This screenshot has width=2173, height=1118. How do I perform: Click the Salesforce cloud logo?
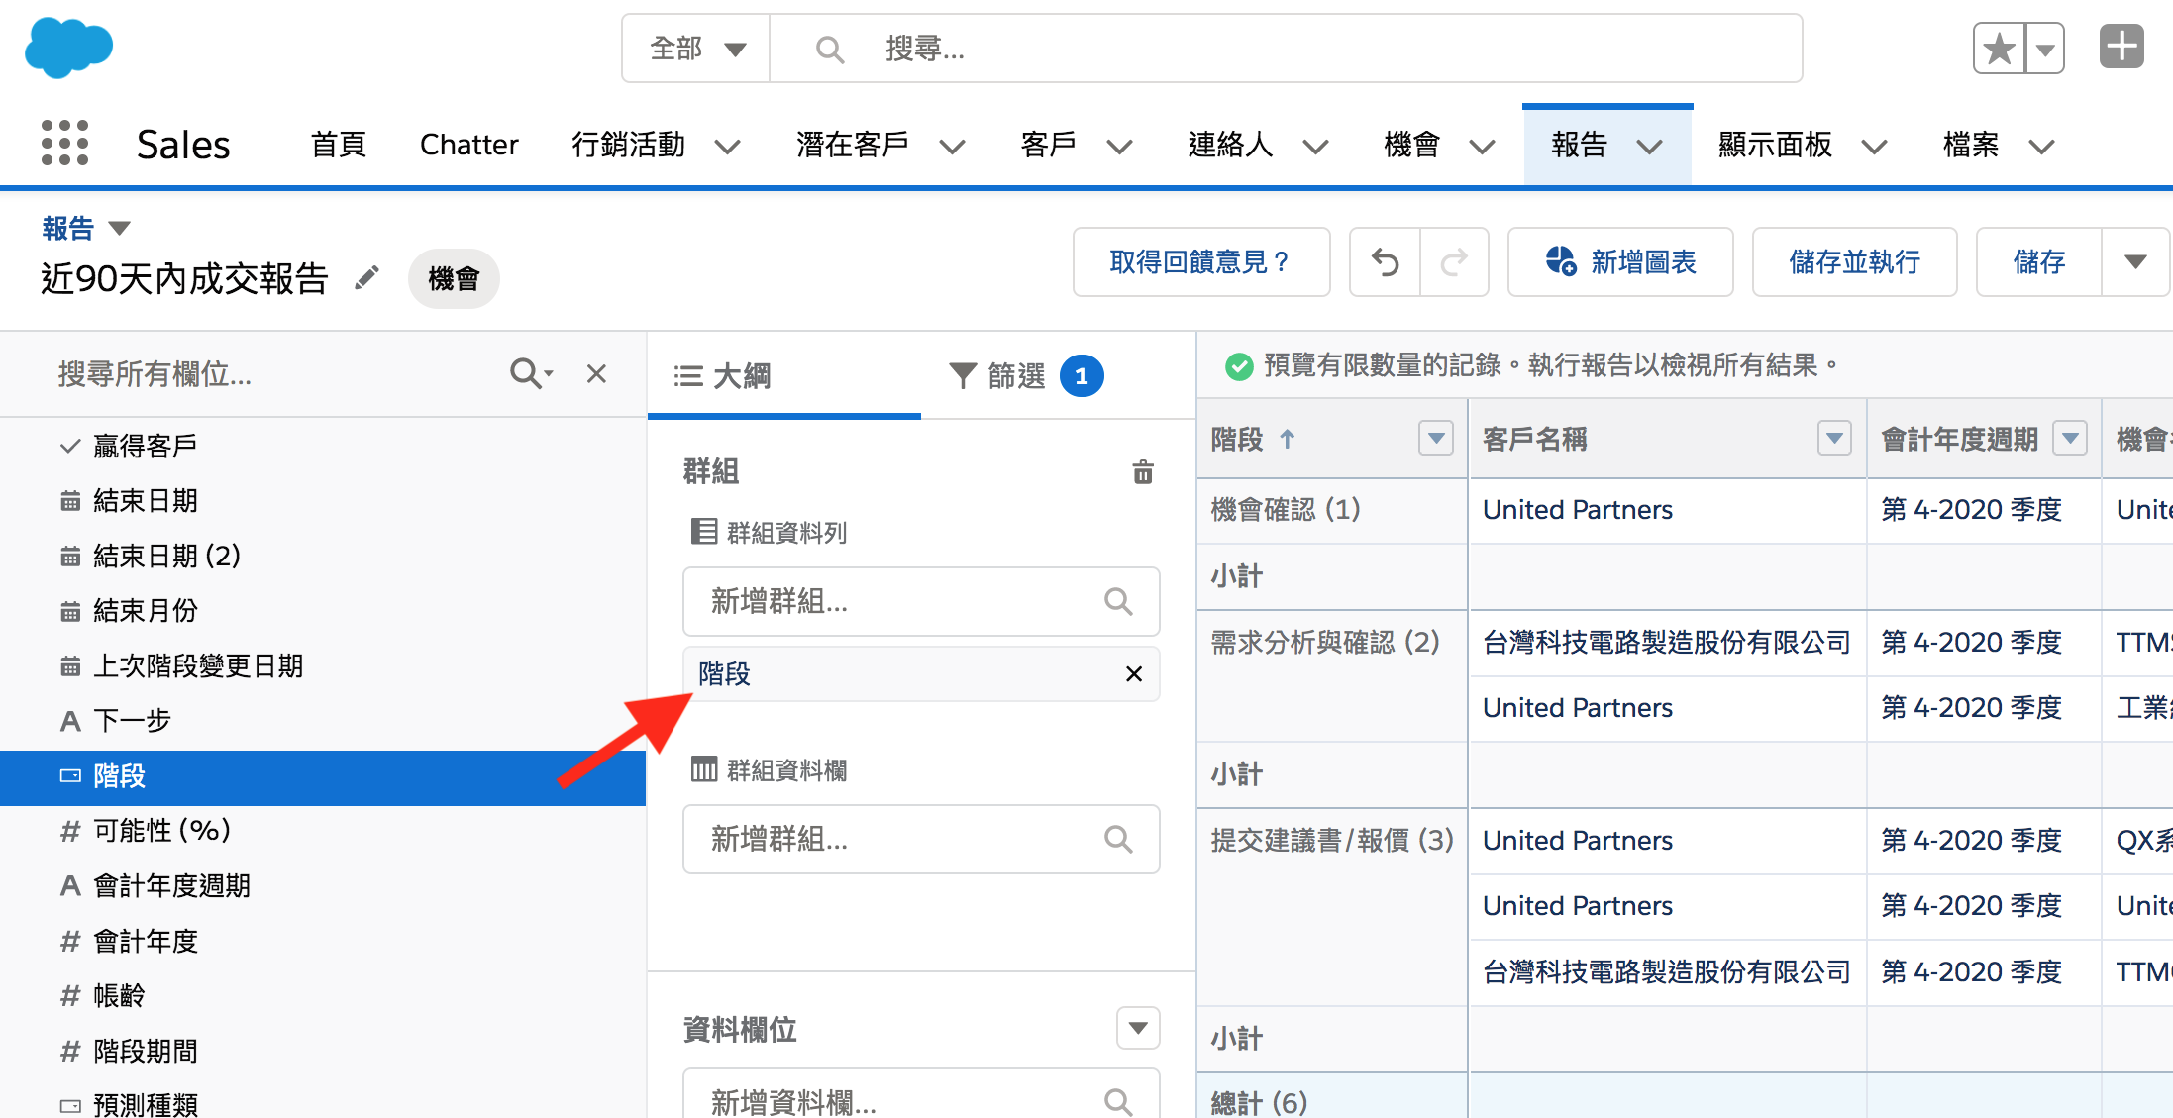coord(68,47)
